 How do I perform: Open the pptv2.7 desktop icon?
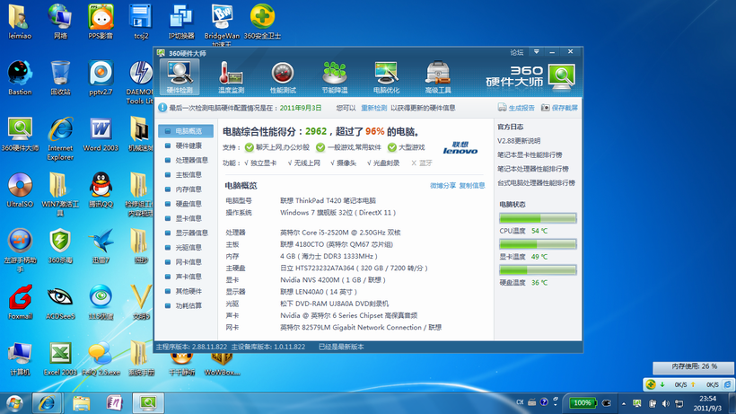(x=101, y=78)
